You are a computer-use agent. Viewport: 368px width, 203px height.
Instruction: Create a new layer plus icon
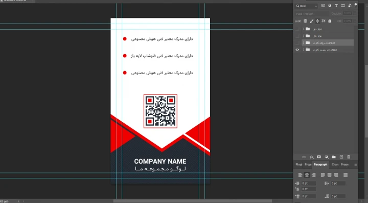coord(341,157)
